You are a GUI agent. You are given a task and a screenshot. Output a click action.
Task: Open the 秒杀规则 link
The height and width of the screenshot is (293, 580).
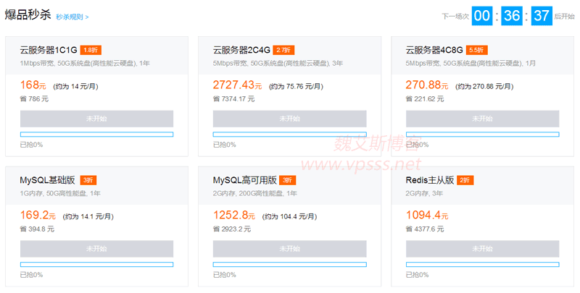[x=72, y=16]
